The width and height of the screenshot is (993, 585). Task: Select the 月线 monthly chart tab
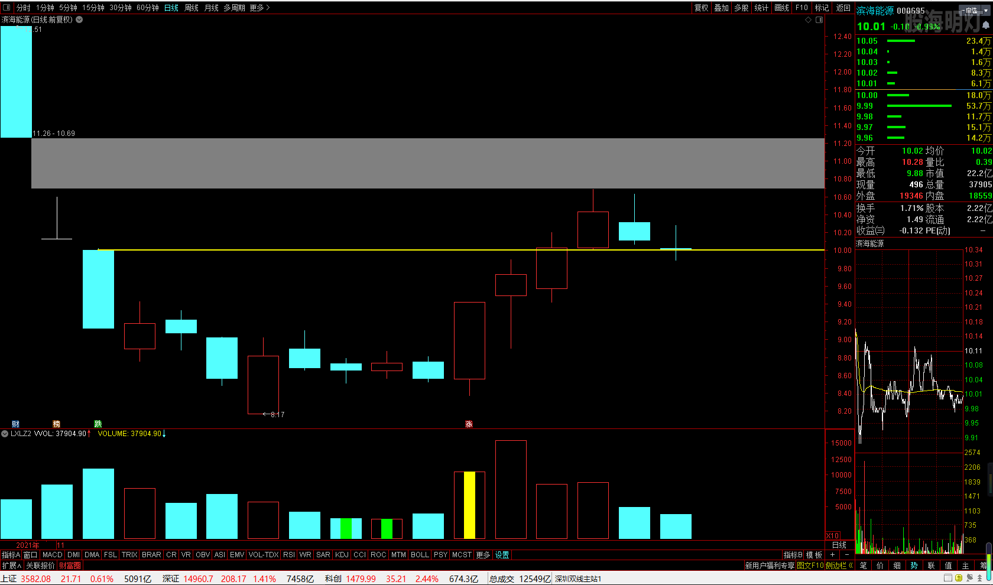coord(212,8)
